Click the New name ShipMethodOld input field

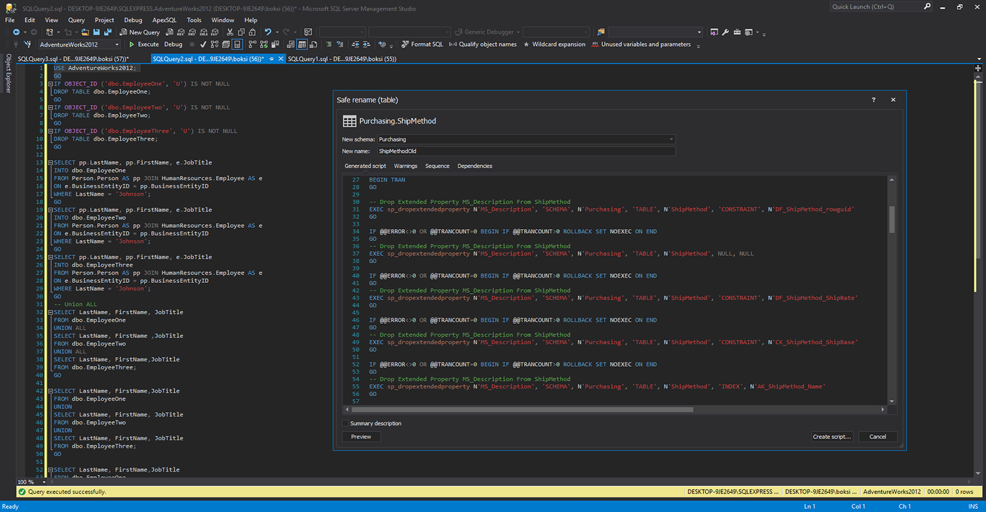pos(526,151)
